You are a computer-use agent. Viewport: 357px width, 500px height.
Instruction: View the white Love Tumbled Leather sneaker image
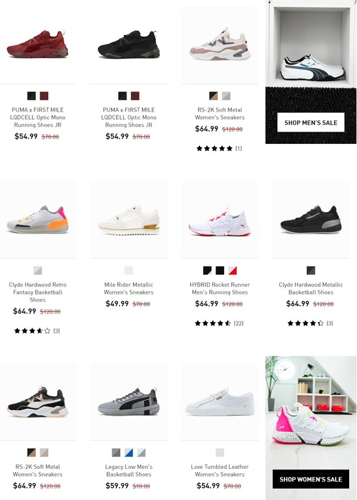click(x=220, y=402)
